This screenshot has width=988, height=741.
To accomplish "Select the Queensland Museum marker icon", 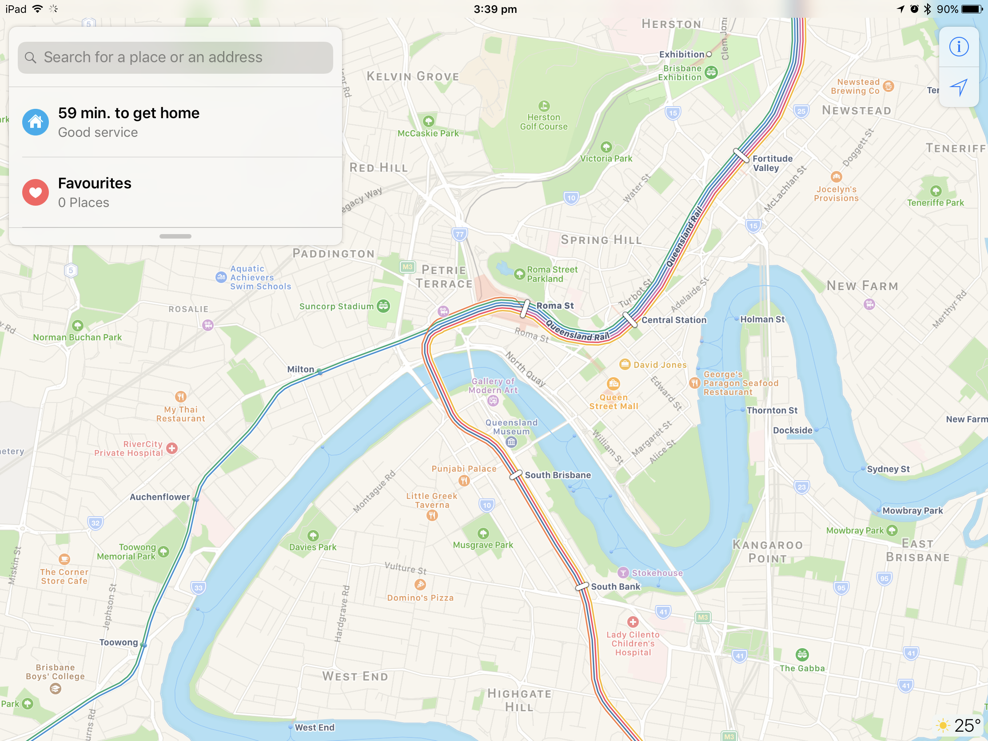I will point(511,442).
